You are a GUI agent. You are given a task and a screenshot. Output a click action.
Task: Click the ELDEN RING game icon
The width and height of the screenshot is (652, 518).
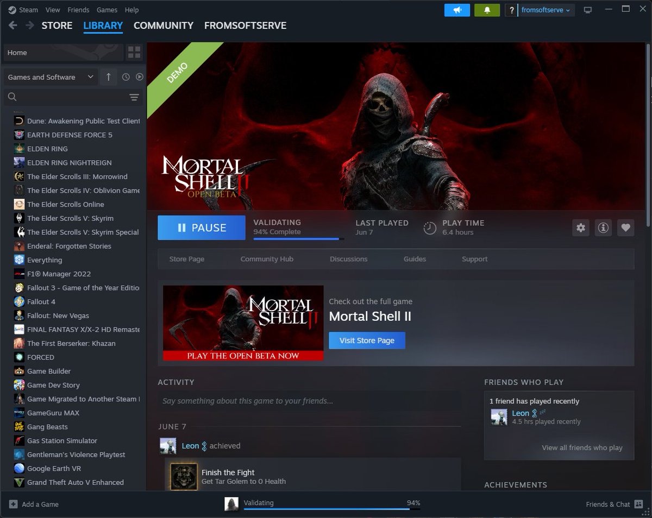(x=19, y=148)
